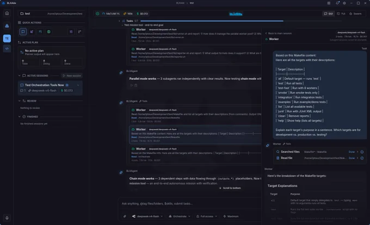Click the git branch quick action icon
Image resolution: width=370 pixels, height=225 pixels.
(80, 32)
